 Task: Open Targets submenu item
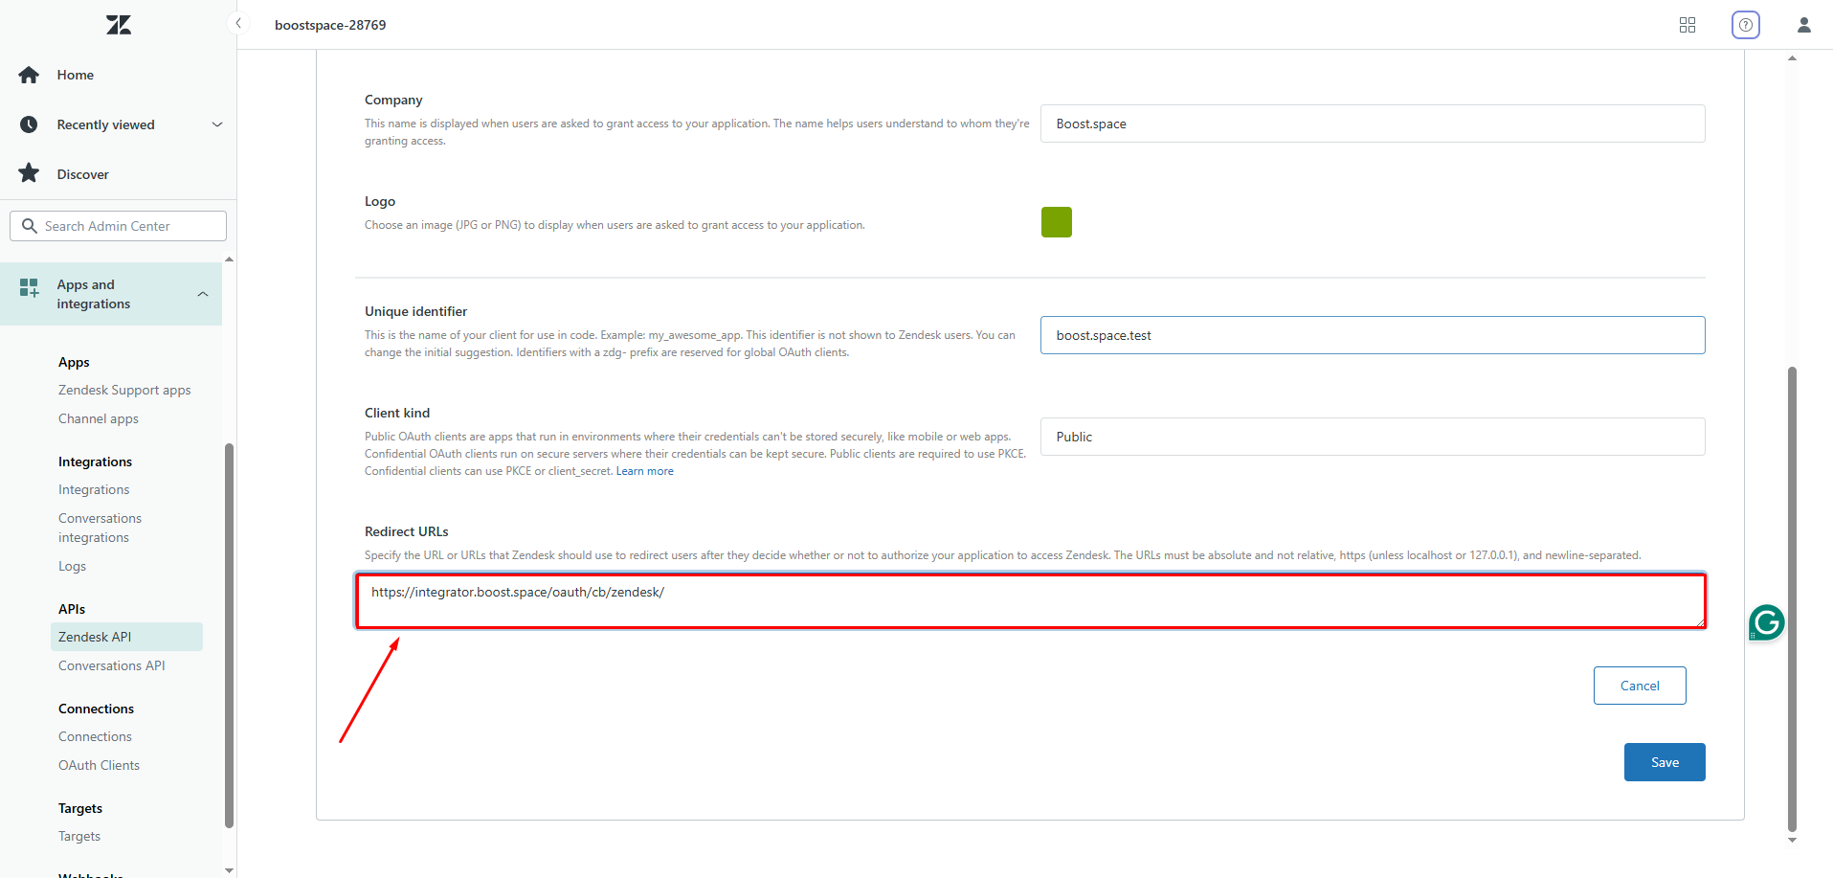point(79,836)
